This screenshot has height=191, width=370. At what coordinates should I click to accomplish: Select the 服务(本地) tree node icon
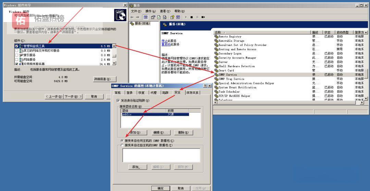click(x=132, y=24)
